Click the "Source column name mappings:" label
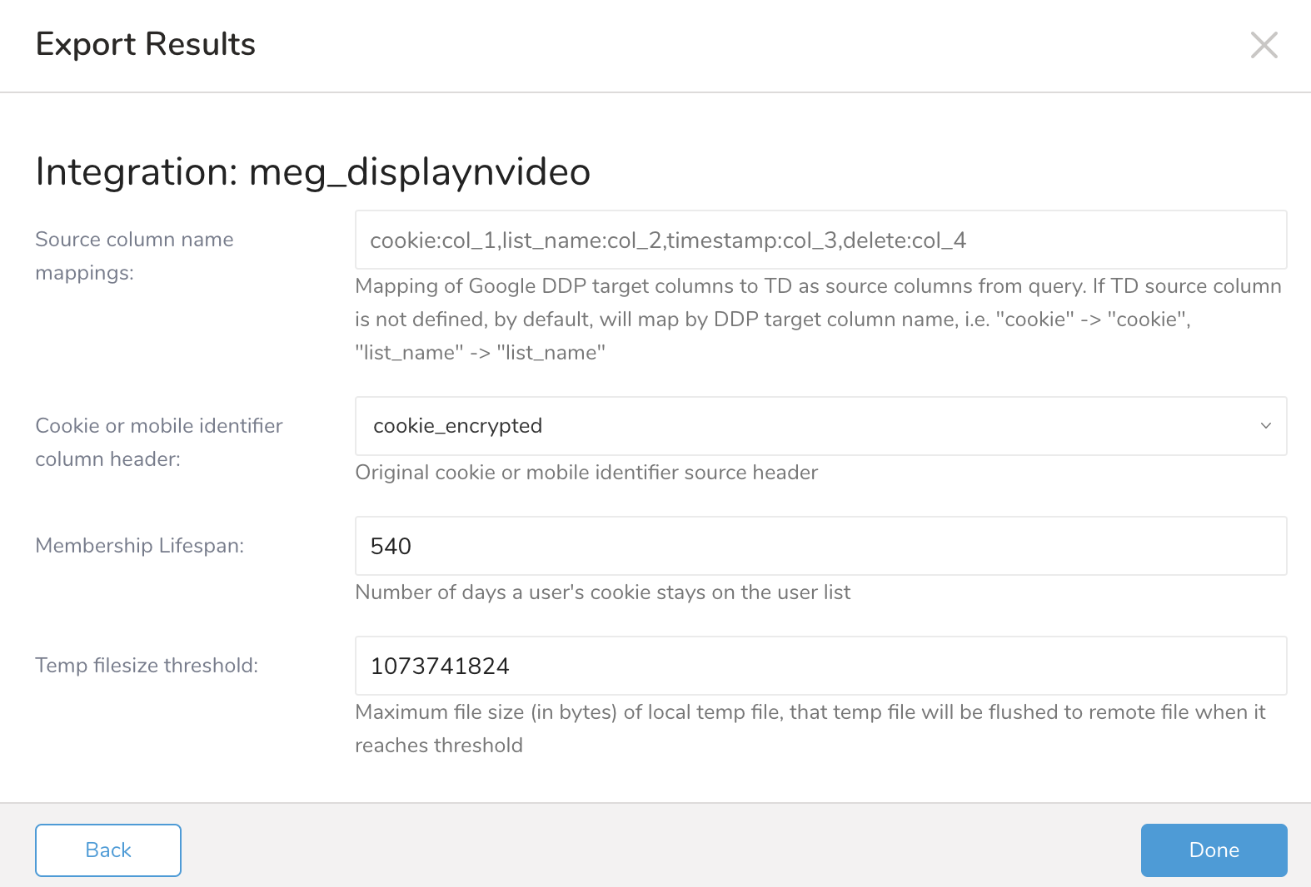Screen dimensions: 1311x887 pyautogui.click(x=134, y=255)
